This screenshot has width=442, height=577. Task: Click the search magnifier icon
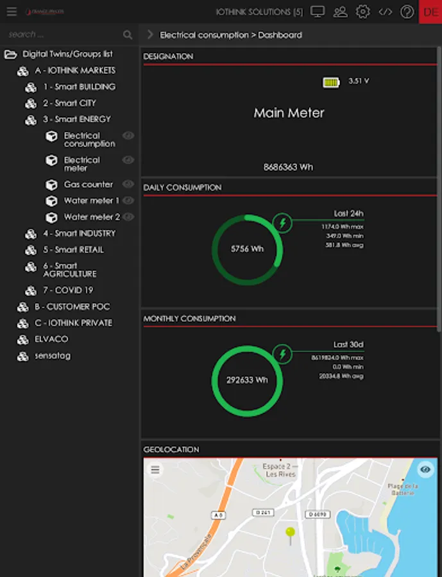pyautogui.click(x=128, y=35)
